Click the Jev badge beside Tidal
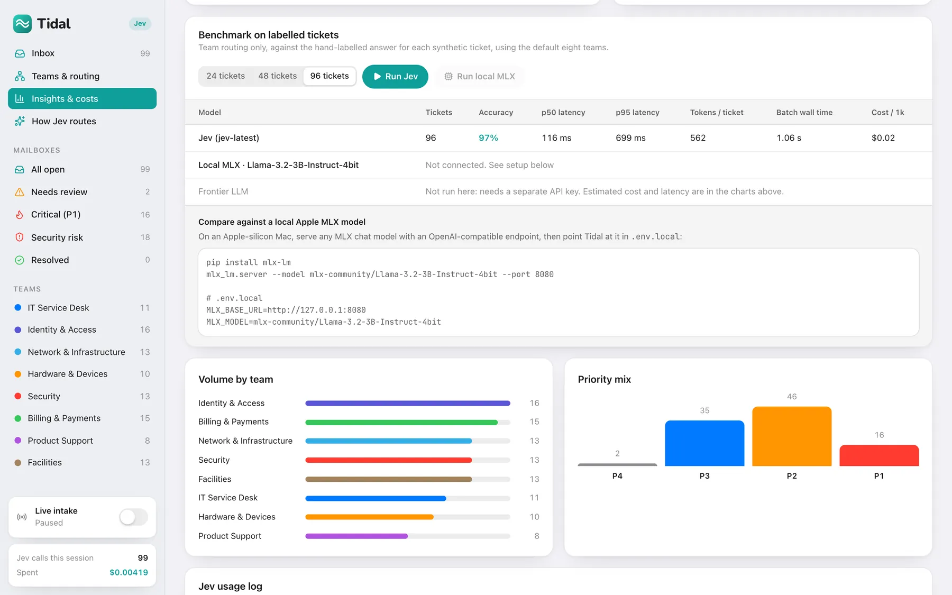This screenshot has width=952, height=595. (x=140, y=23)
